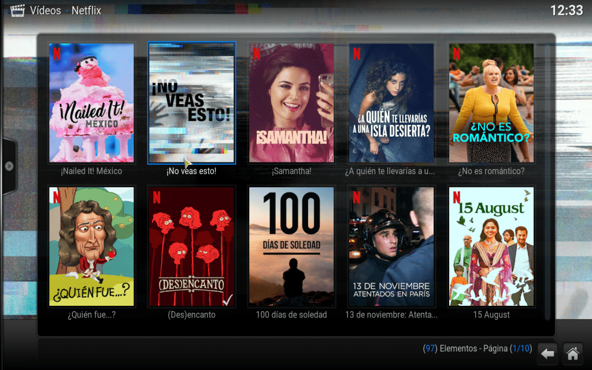Select the ¡No veas esto! poster
Image resolution: width=592 pixels, height=370 pixels.
pos(191,103)
